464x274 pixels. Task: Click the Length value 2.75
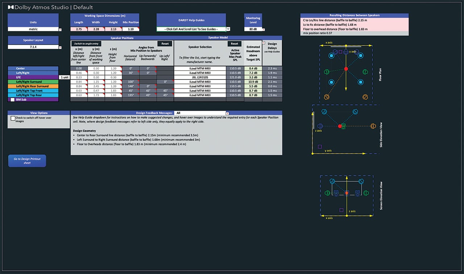(79, 29)
